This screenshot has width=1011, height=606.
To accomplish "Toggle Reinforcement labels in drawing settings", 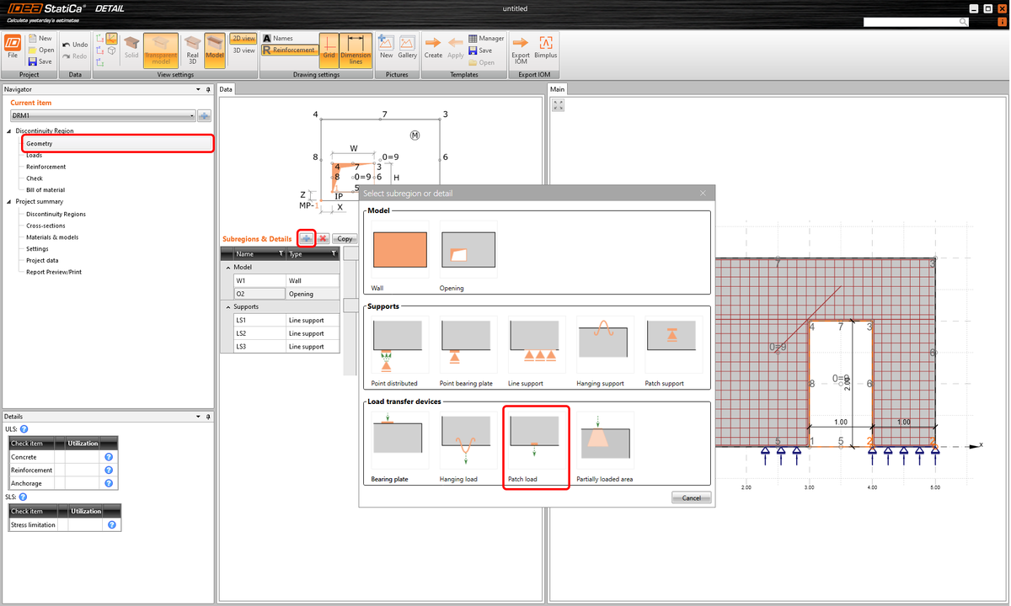I will pyautogui.click(x=289, y=49).
